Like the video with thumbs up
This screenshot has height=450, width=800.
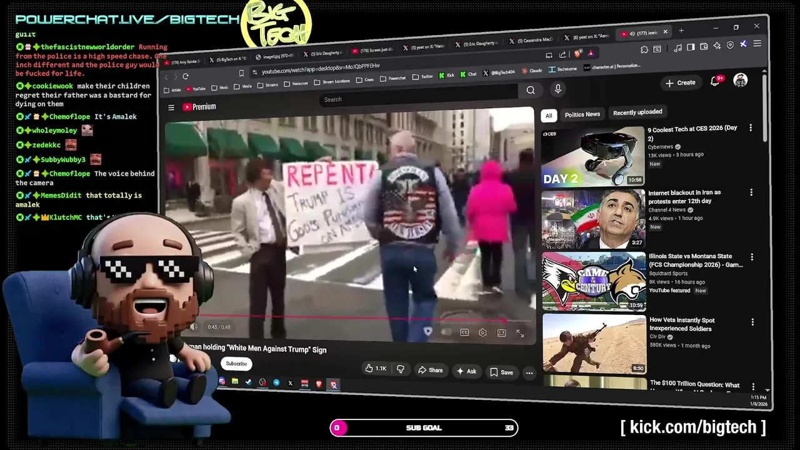376,369
